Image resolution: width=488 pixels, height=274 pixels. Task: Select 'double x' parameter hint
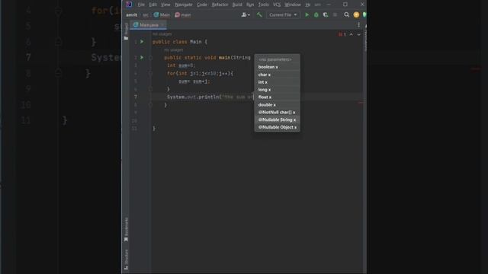(278, 105)
